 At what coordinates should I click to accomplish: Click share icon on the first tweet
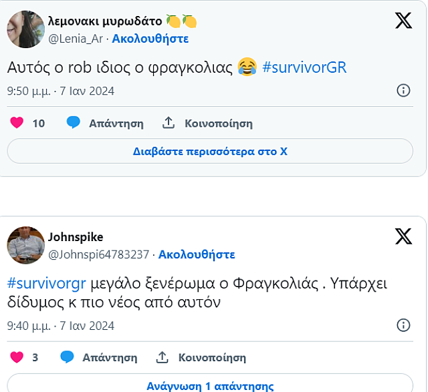tap(169, 123)
